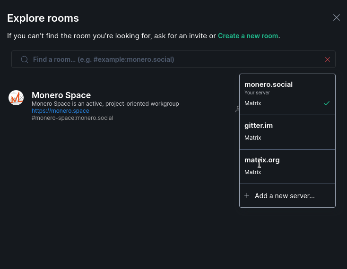Click the Your server label under monero.social
The height and width of the screenshot is (269, 347).
pyautogui.click(x=257, y=93)
